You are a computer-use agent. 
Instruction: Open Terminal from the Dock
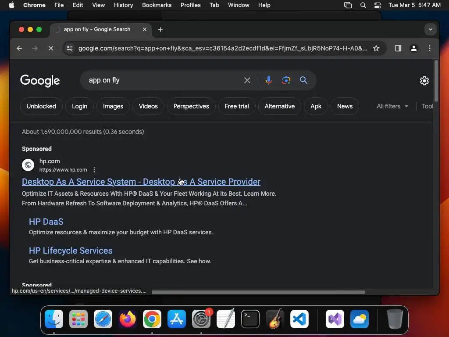[250, 319]
